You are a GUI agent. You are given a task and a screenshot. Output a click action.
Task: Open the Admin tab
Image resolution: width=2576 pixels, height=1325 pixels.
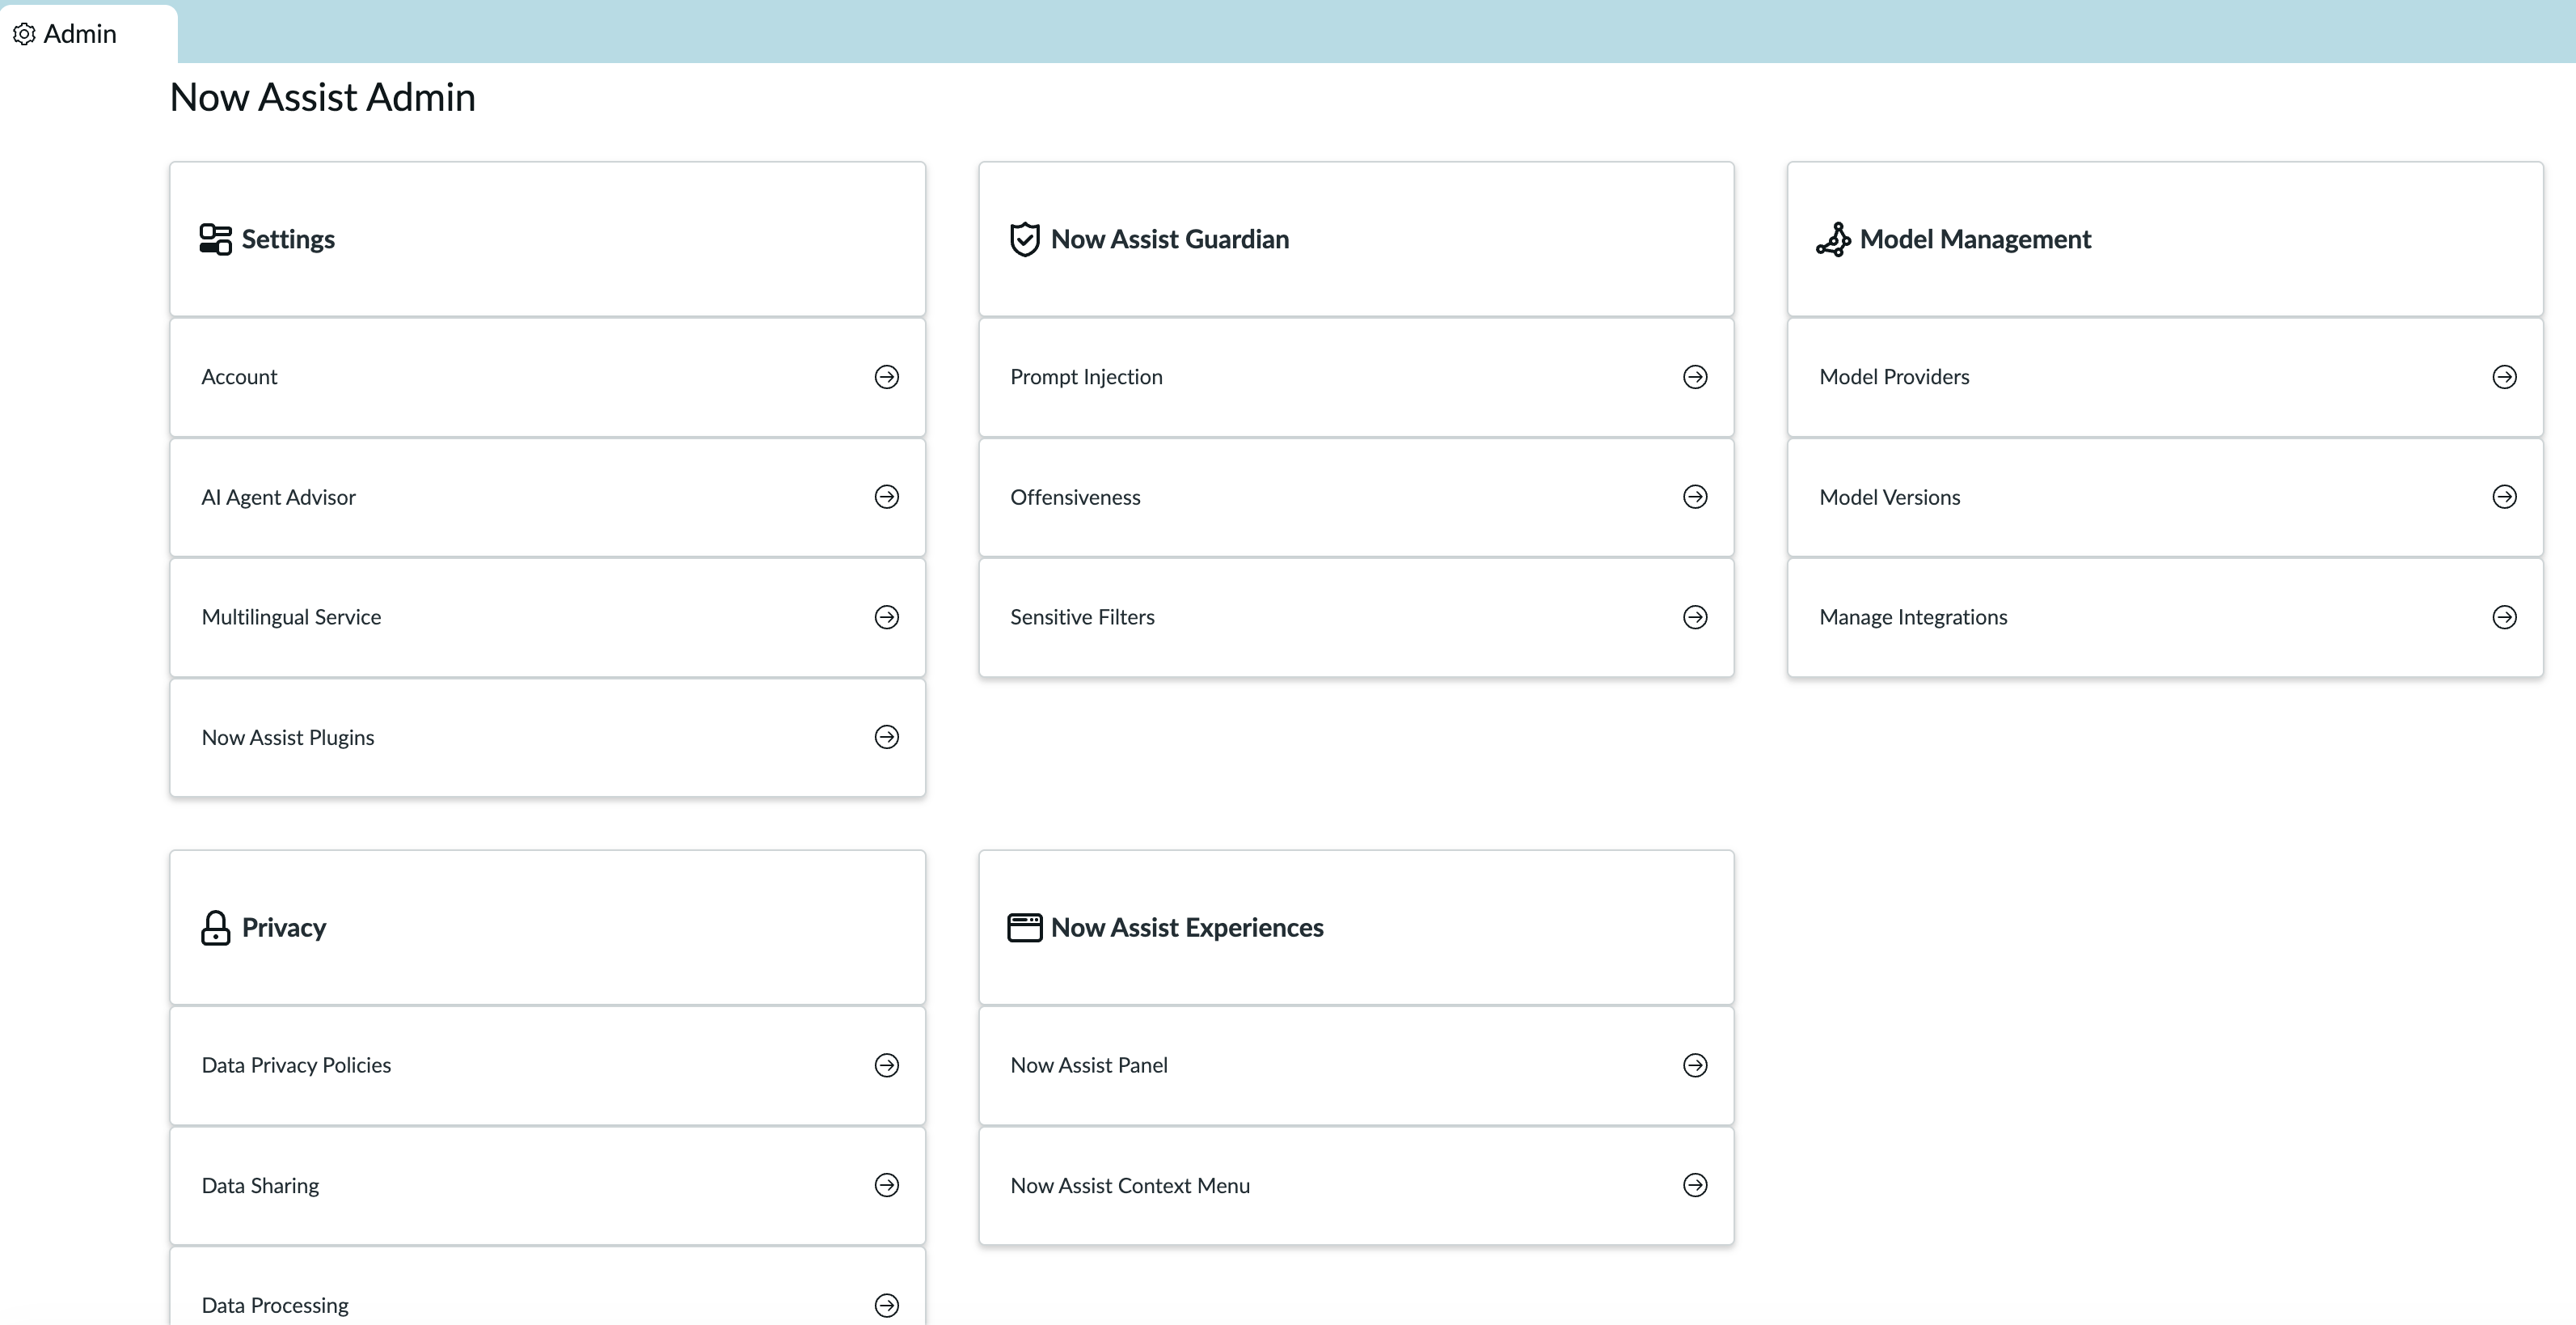[x=88, y=34]
